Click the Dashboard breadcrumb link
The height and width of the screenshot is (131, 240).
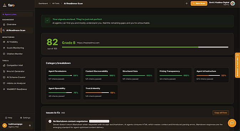(x=43, y=4)
